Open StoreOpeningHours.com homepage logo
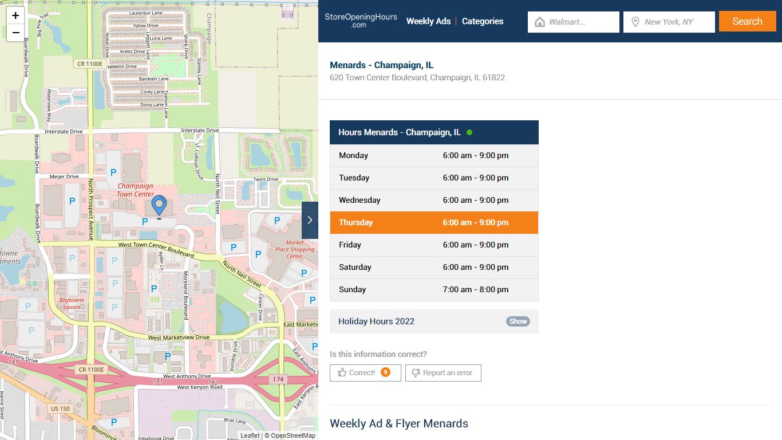 coord(361,21)
